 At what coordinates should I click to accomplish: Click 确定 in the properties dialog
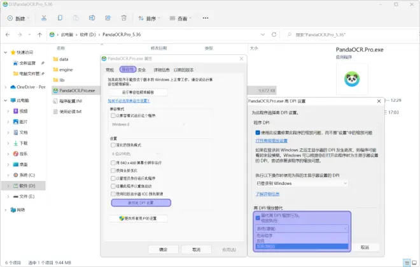[x=163, y=250]
